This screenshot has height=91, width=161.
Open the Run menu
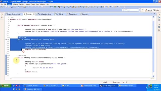37,4
